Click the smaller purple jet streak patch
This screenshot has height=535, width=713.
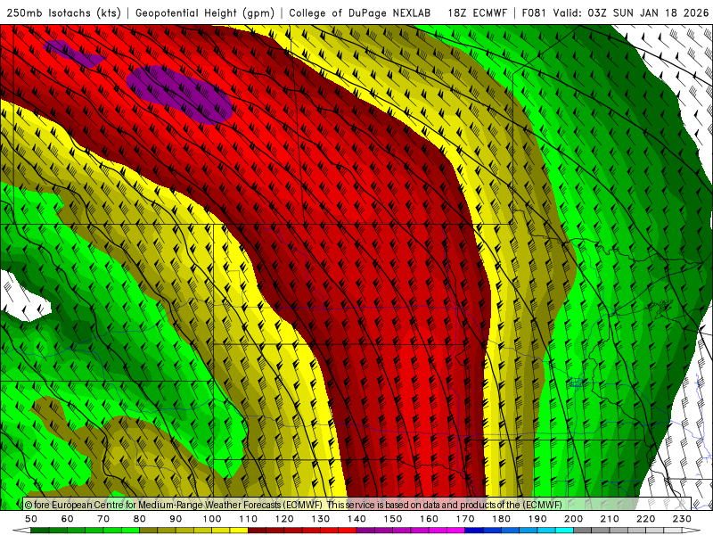[x=73, y=53]
